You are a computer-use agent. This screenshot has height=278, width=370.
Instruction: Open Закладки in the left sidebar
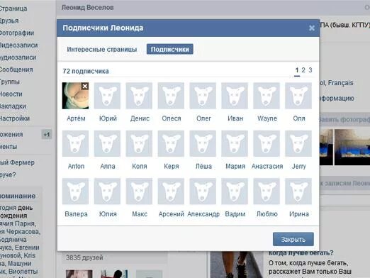(x=13, y=106)
